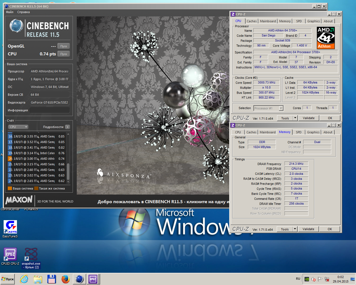This screenshot has width=356, height=285.
Task: Click OK in upper CPU-Z window
Action: click(x=330, y=118)
